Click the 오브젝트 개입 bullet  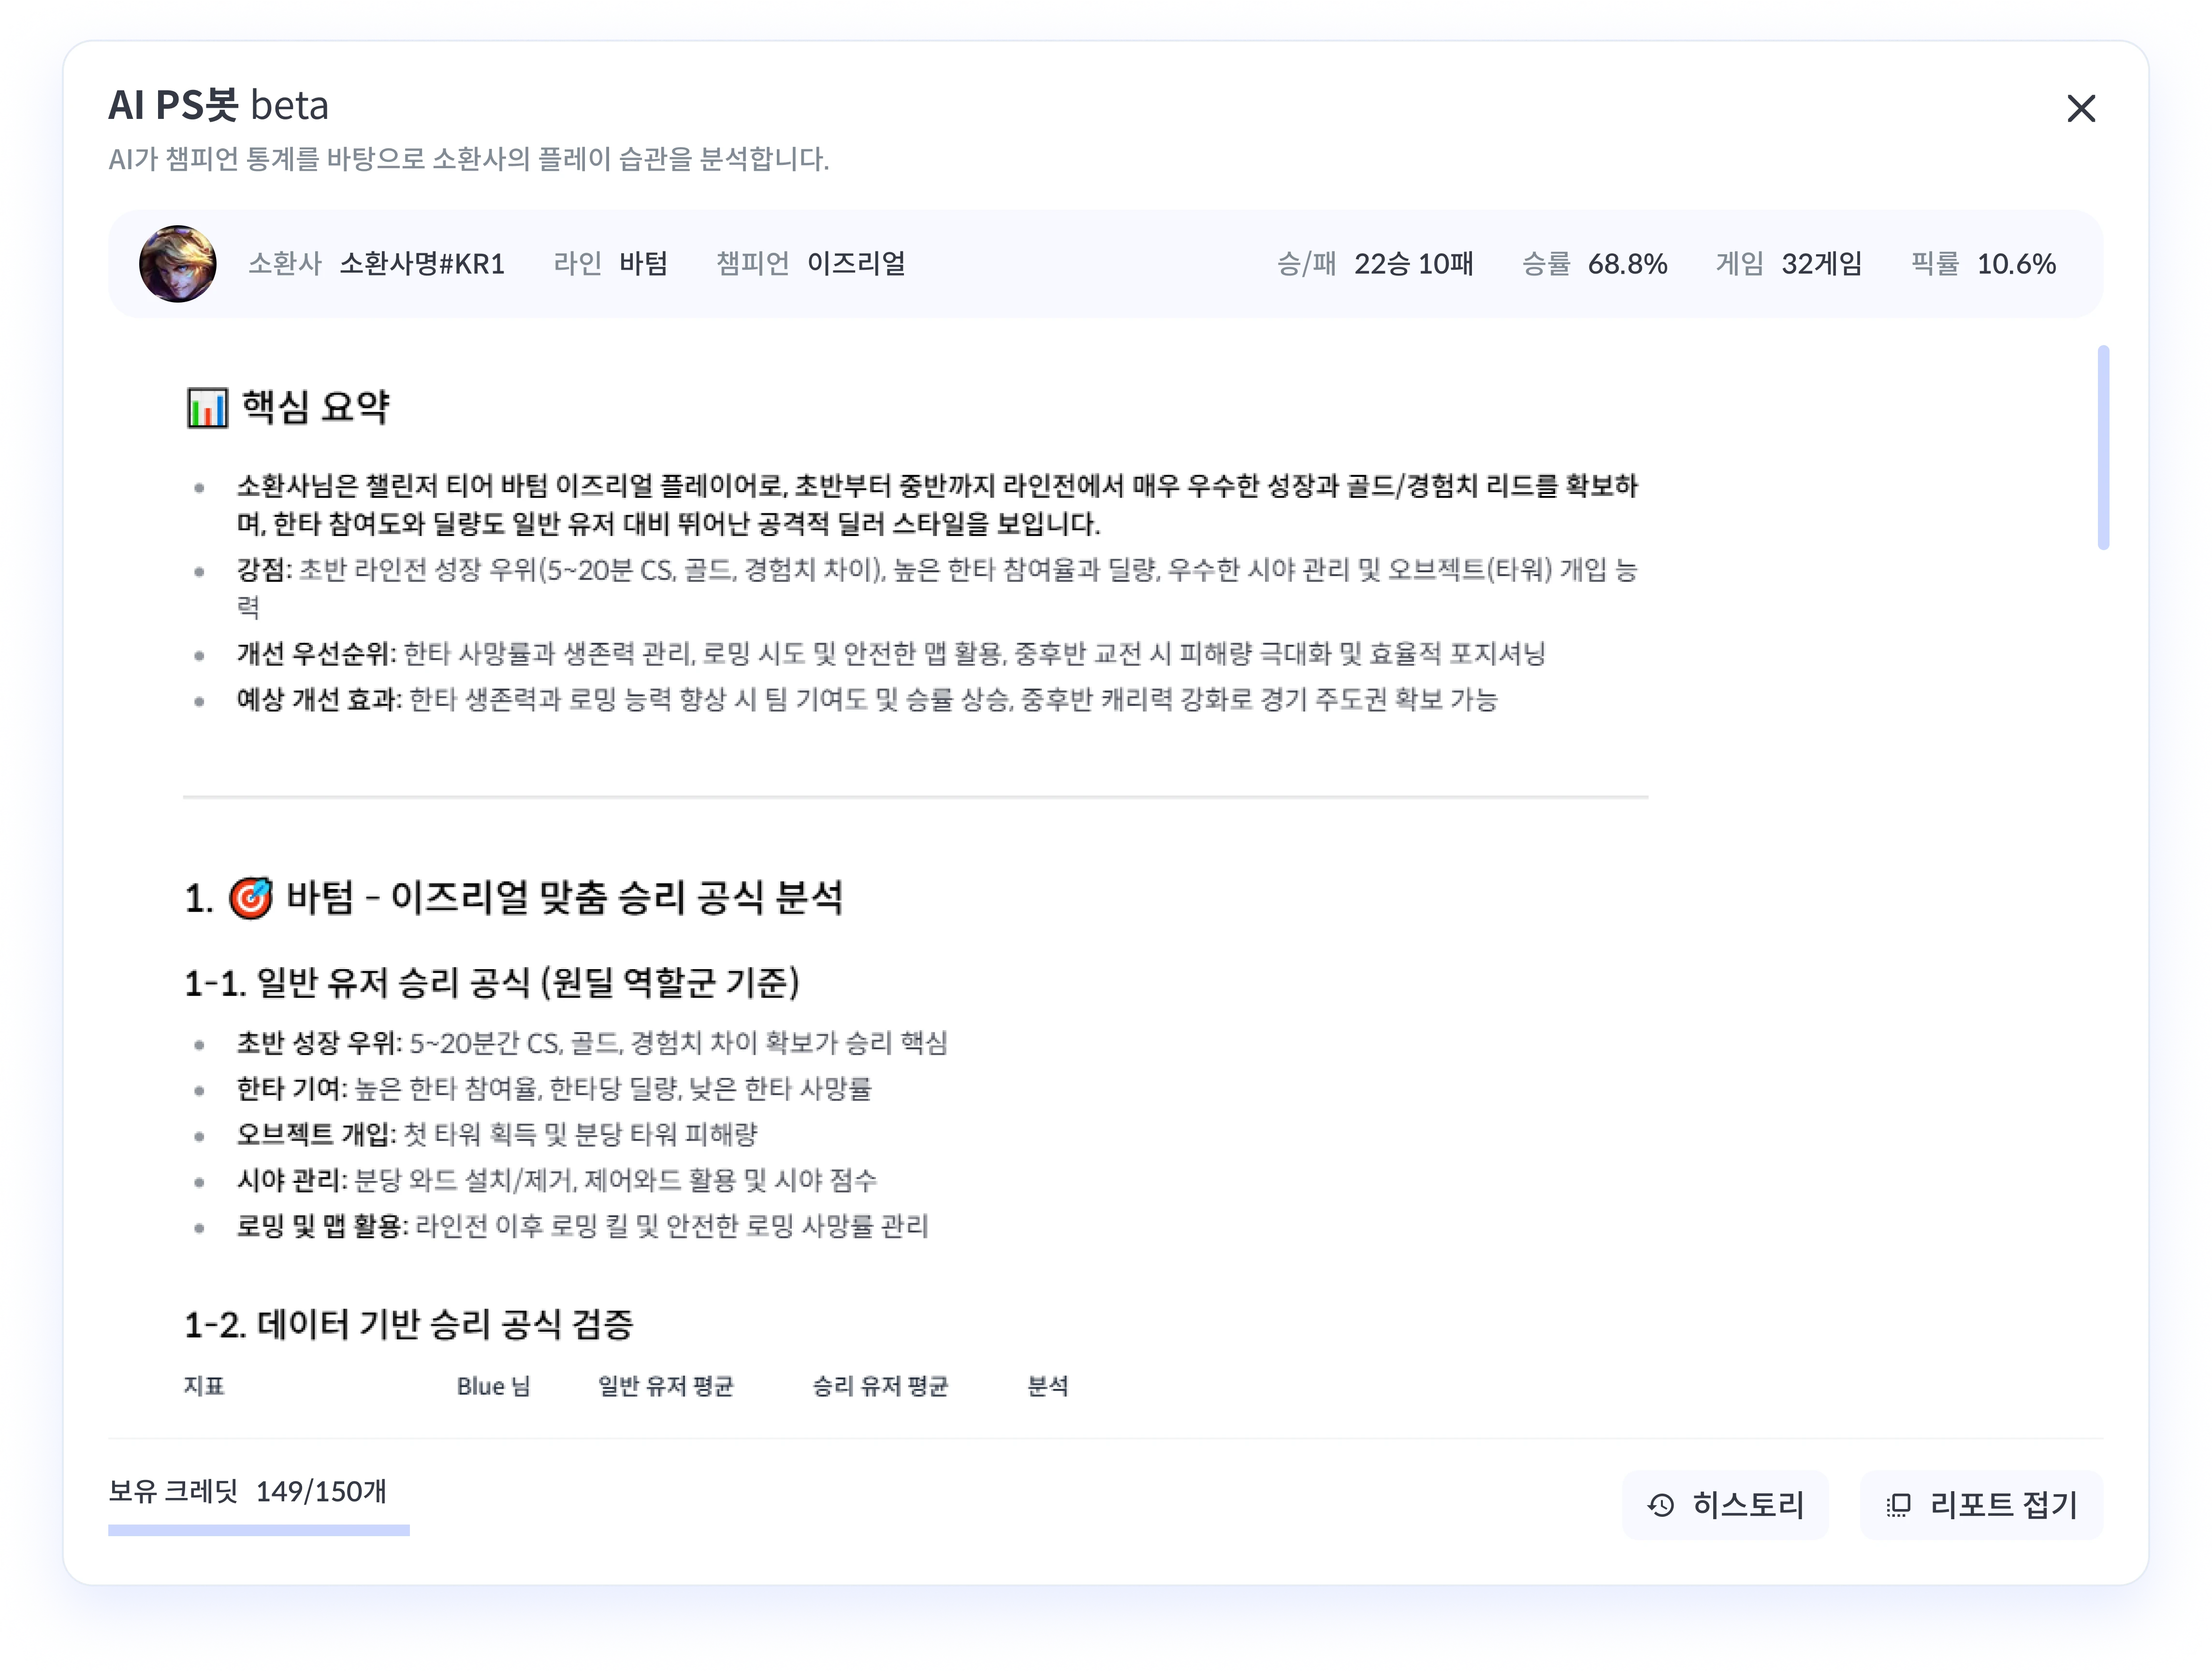point(497,1134)
